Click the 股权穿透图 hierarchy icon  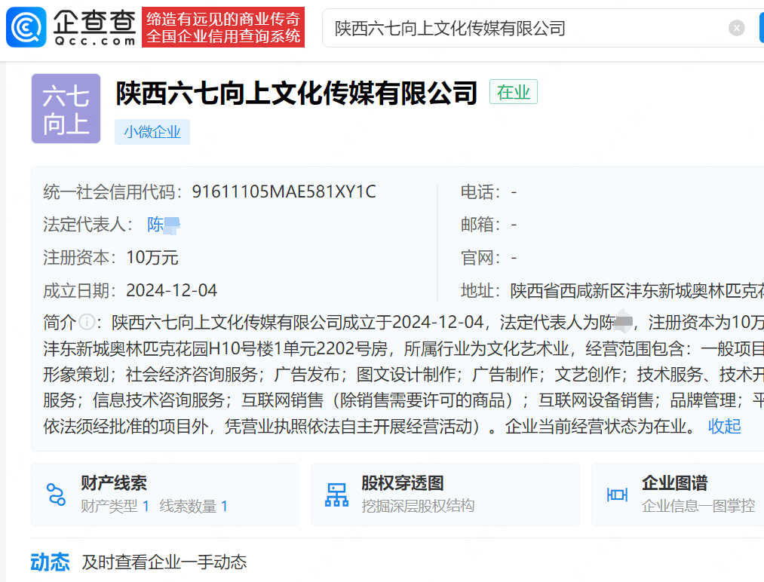(x=336, y=495)
